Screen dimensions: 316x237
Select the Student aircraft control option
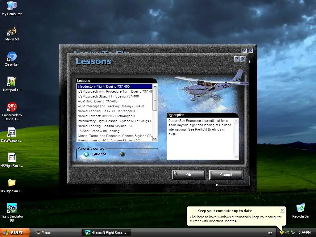95,154
